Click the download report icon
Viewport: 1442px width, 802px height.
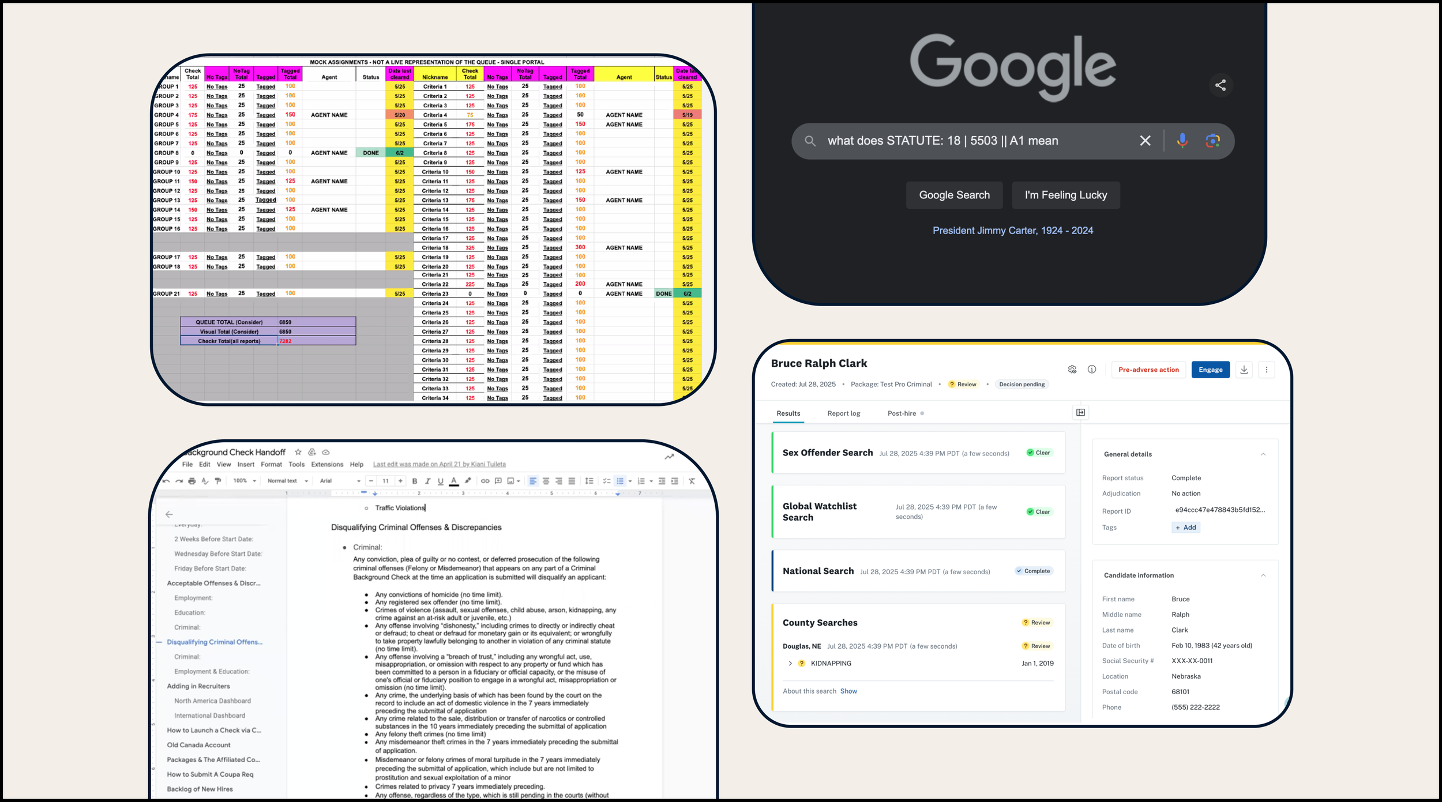tap(1244, 370)
